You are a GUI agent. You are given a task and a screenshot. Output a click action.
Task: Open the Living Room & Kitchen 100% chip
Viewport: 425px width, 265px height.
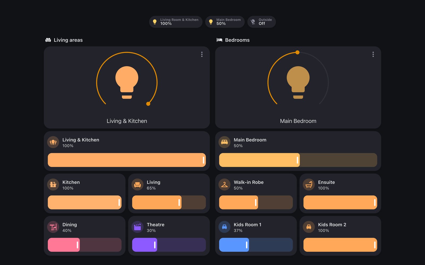point(176,22)
